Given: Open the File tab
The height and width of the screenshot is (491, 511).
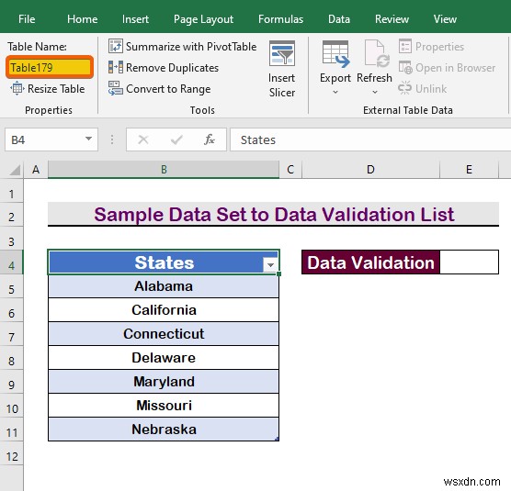Looking at the screenshot, I should (x=27, y=19).
